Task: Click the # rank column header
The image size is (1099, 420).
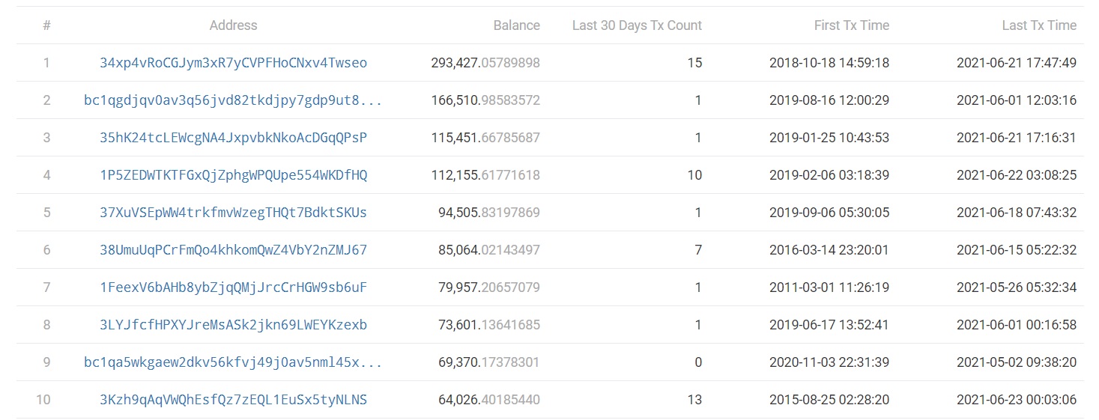Action: point(46,25)
